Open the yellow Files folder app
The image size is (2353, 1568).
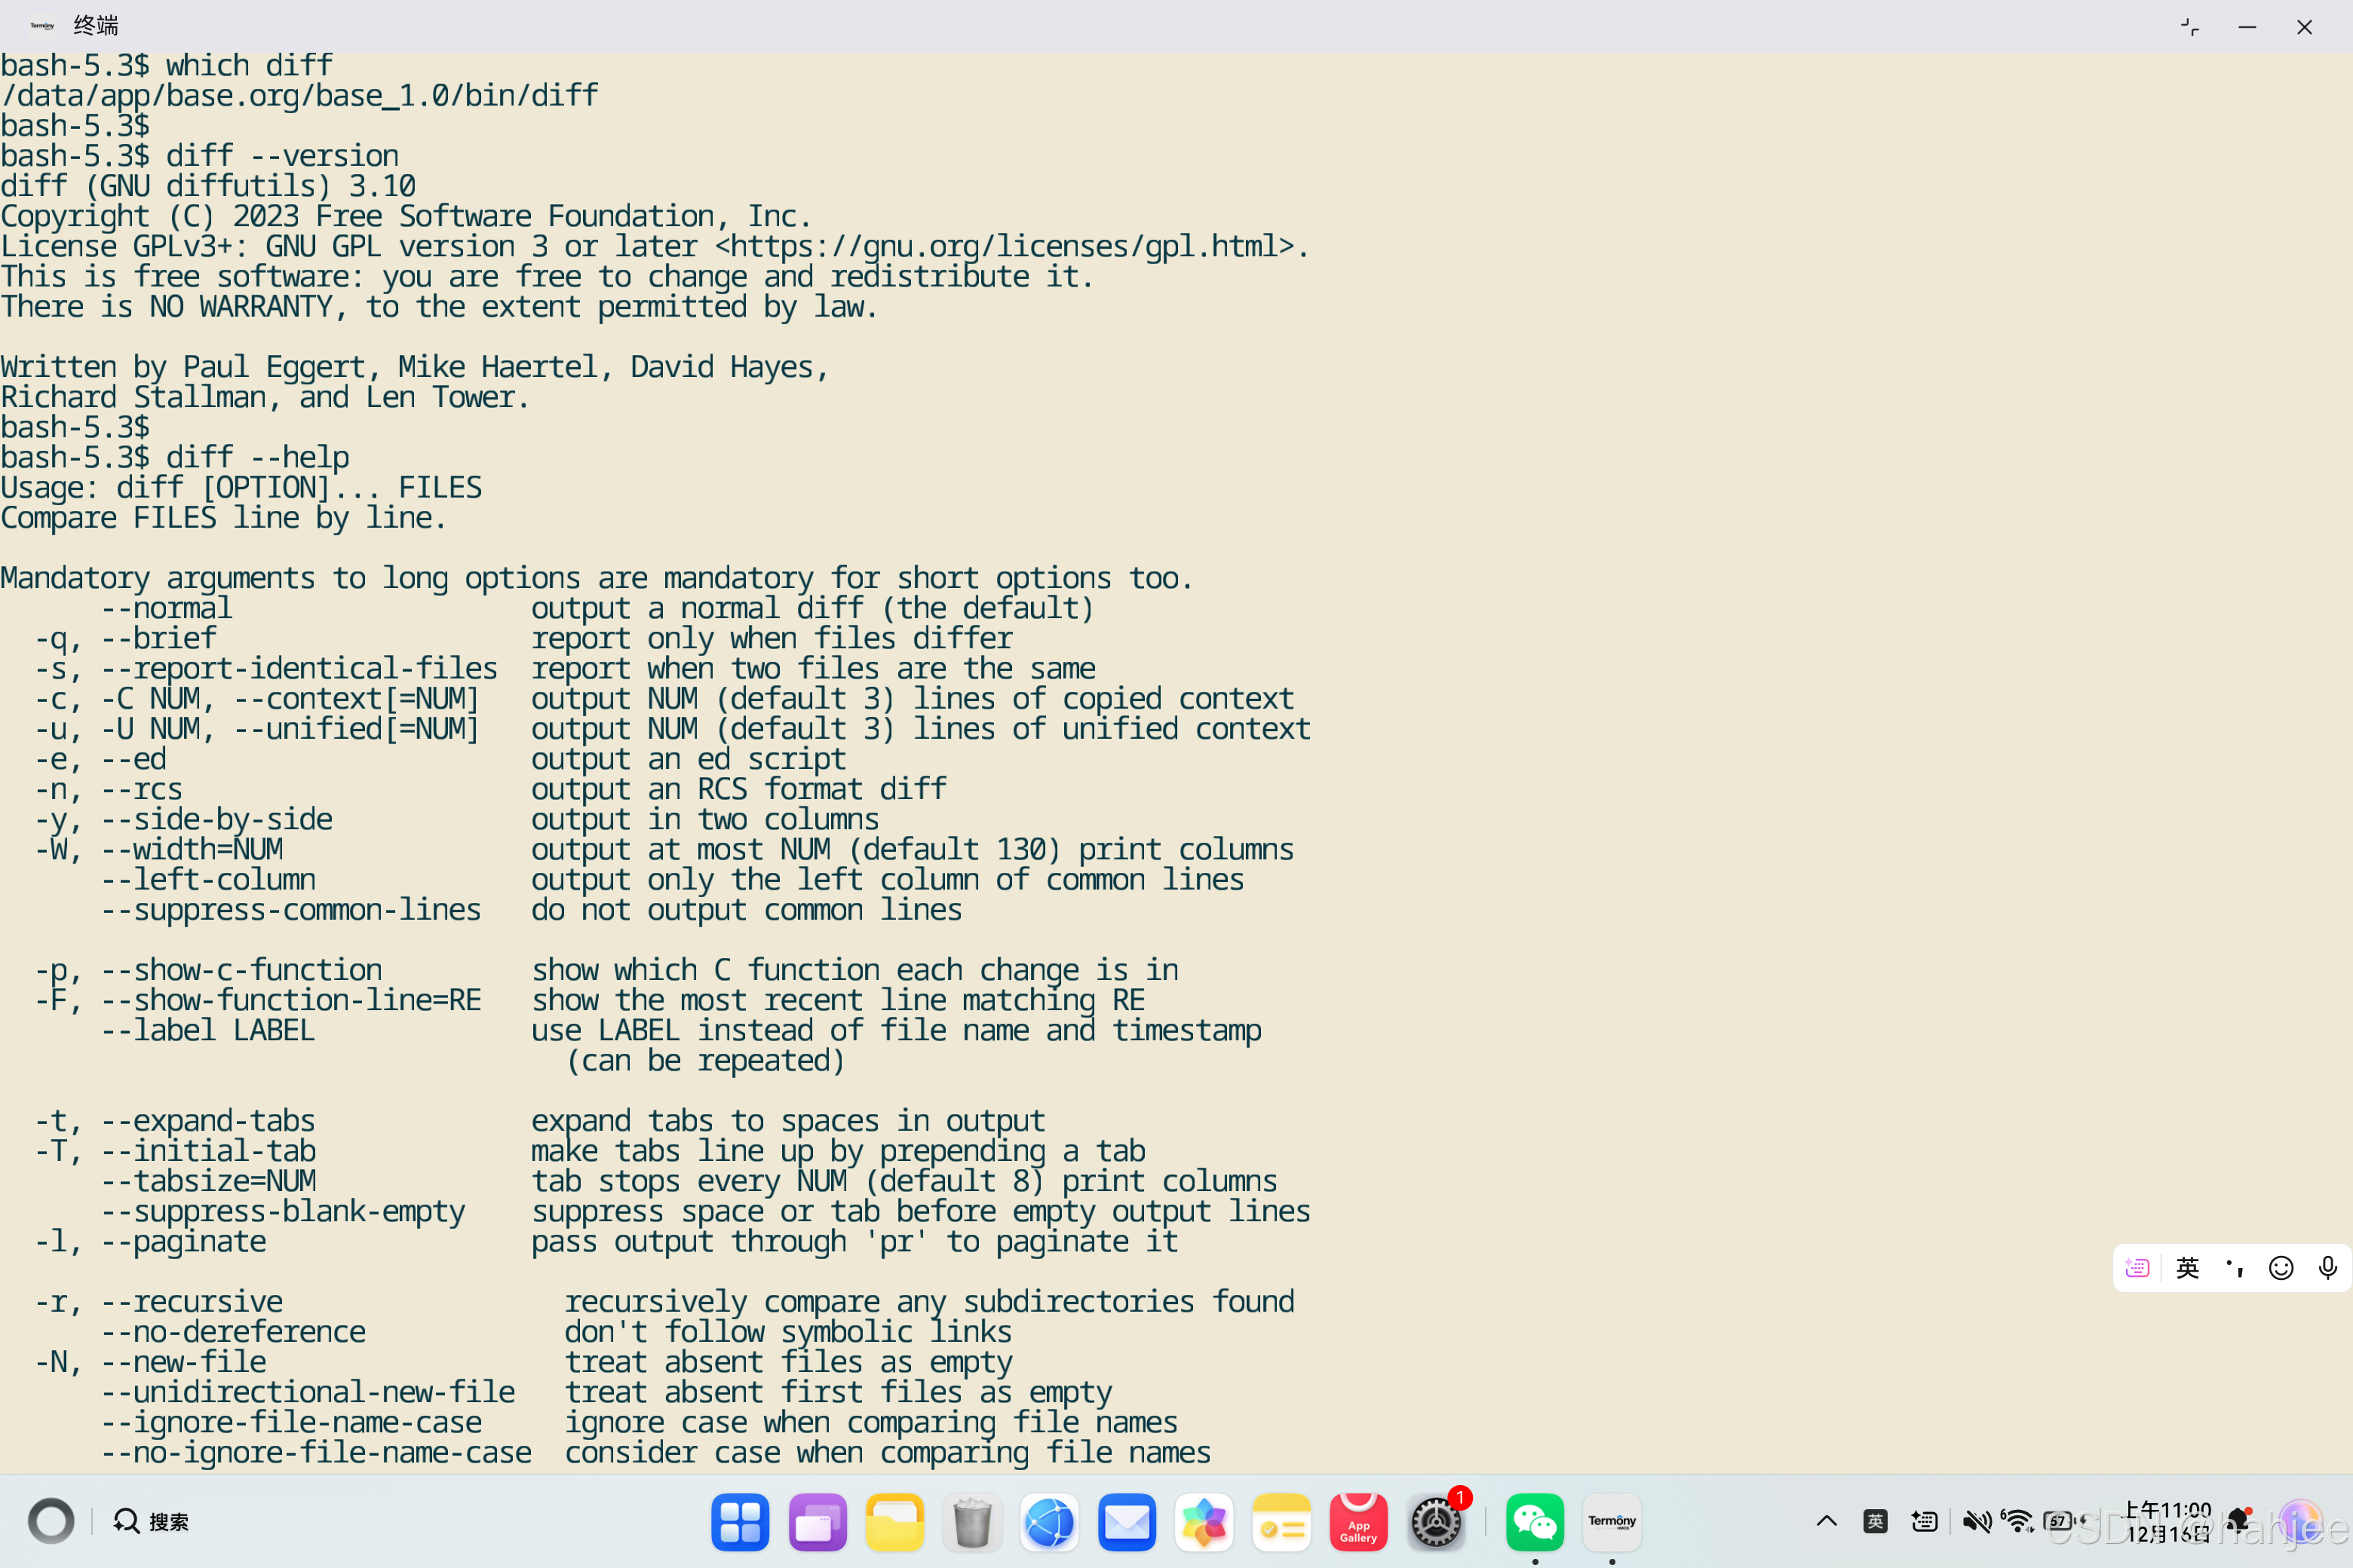click(x=894, y=1522)
